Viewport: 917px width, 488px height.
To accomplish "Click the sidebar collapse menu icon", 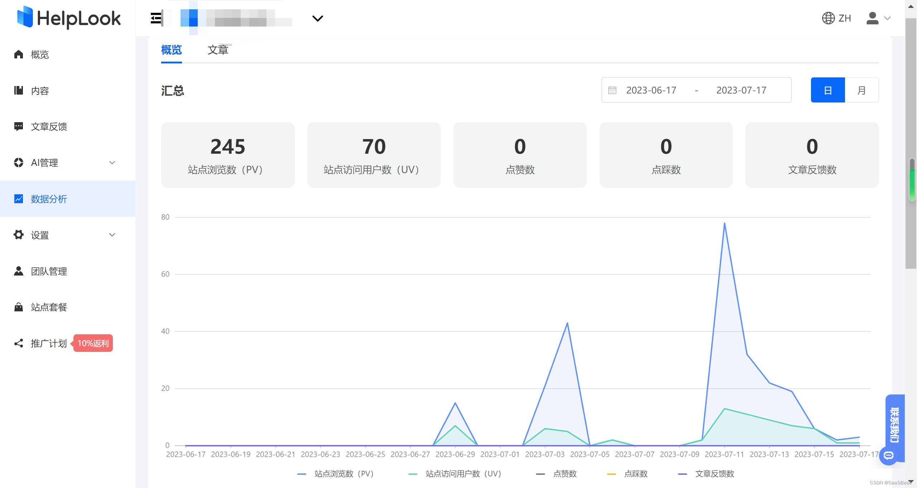I will point(156,18).
